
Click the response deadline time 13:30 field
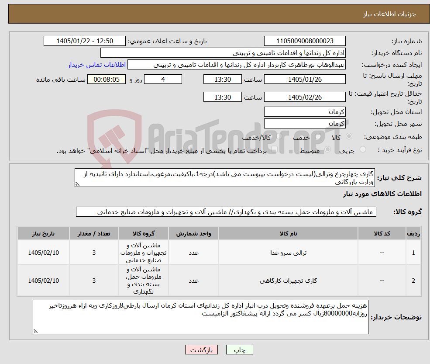pyautogui.click(x=222, y=80)
